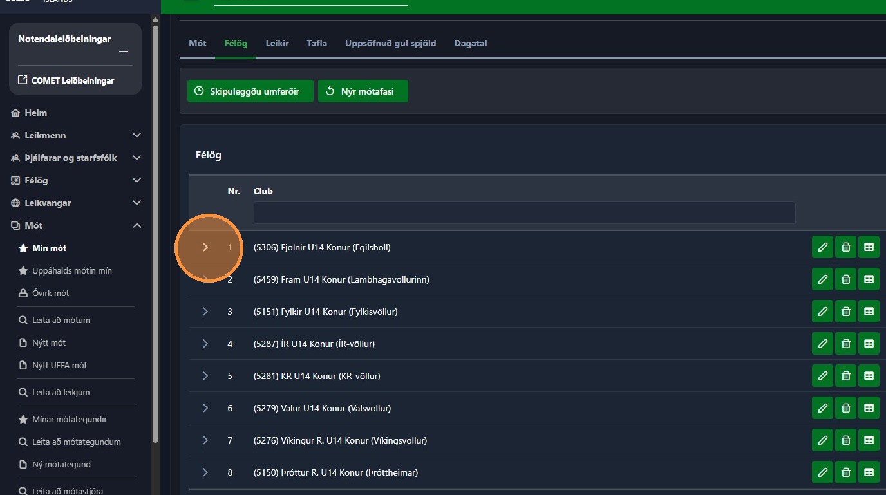Expand the Víkingur R. U14 Konur row
Image resolution: width=886 pixels, height=495 pixels.
205,440
